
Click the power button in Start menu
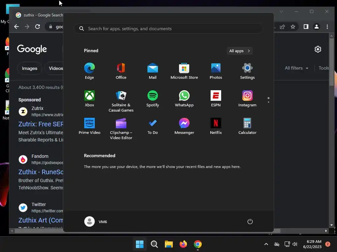tap(250, 221)
